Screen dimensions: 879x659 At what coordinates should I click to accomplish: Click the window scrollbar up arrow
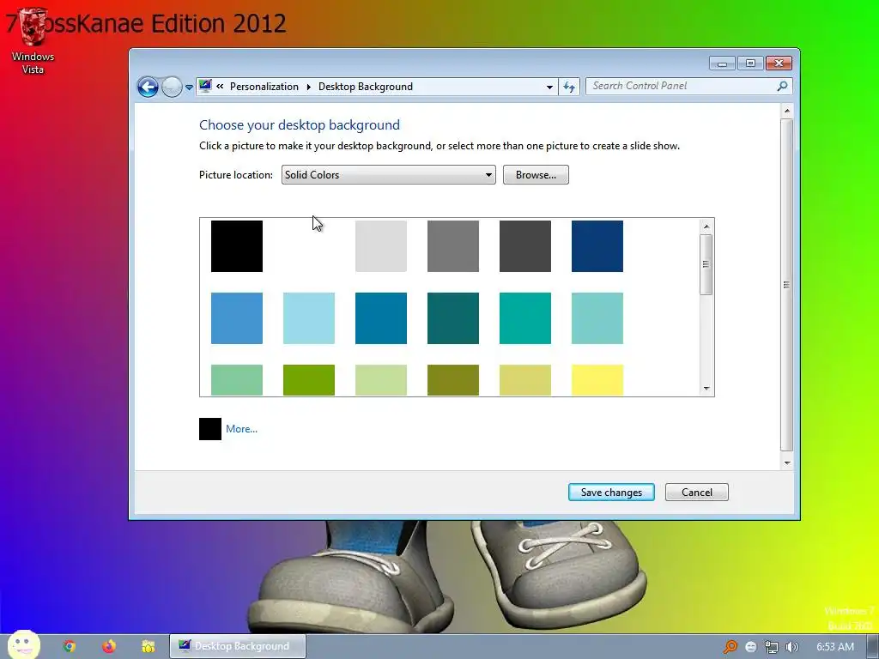click(x=787, y=111)
